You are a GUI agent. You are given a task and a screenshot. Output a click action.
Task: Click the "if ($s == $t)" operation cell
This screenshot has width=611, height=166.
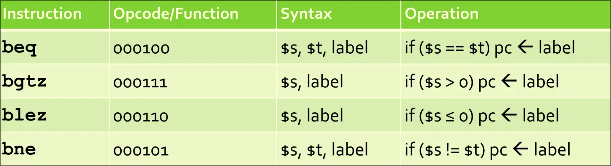tap(506, 47)
